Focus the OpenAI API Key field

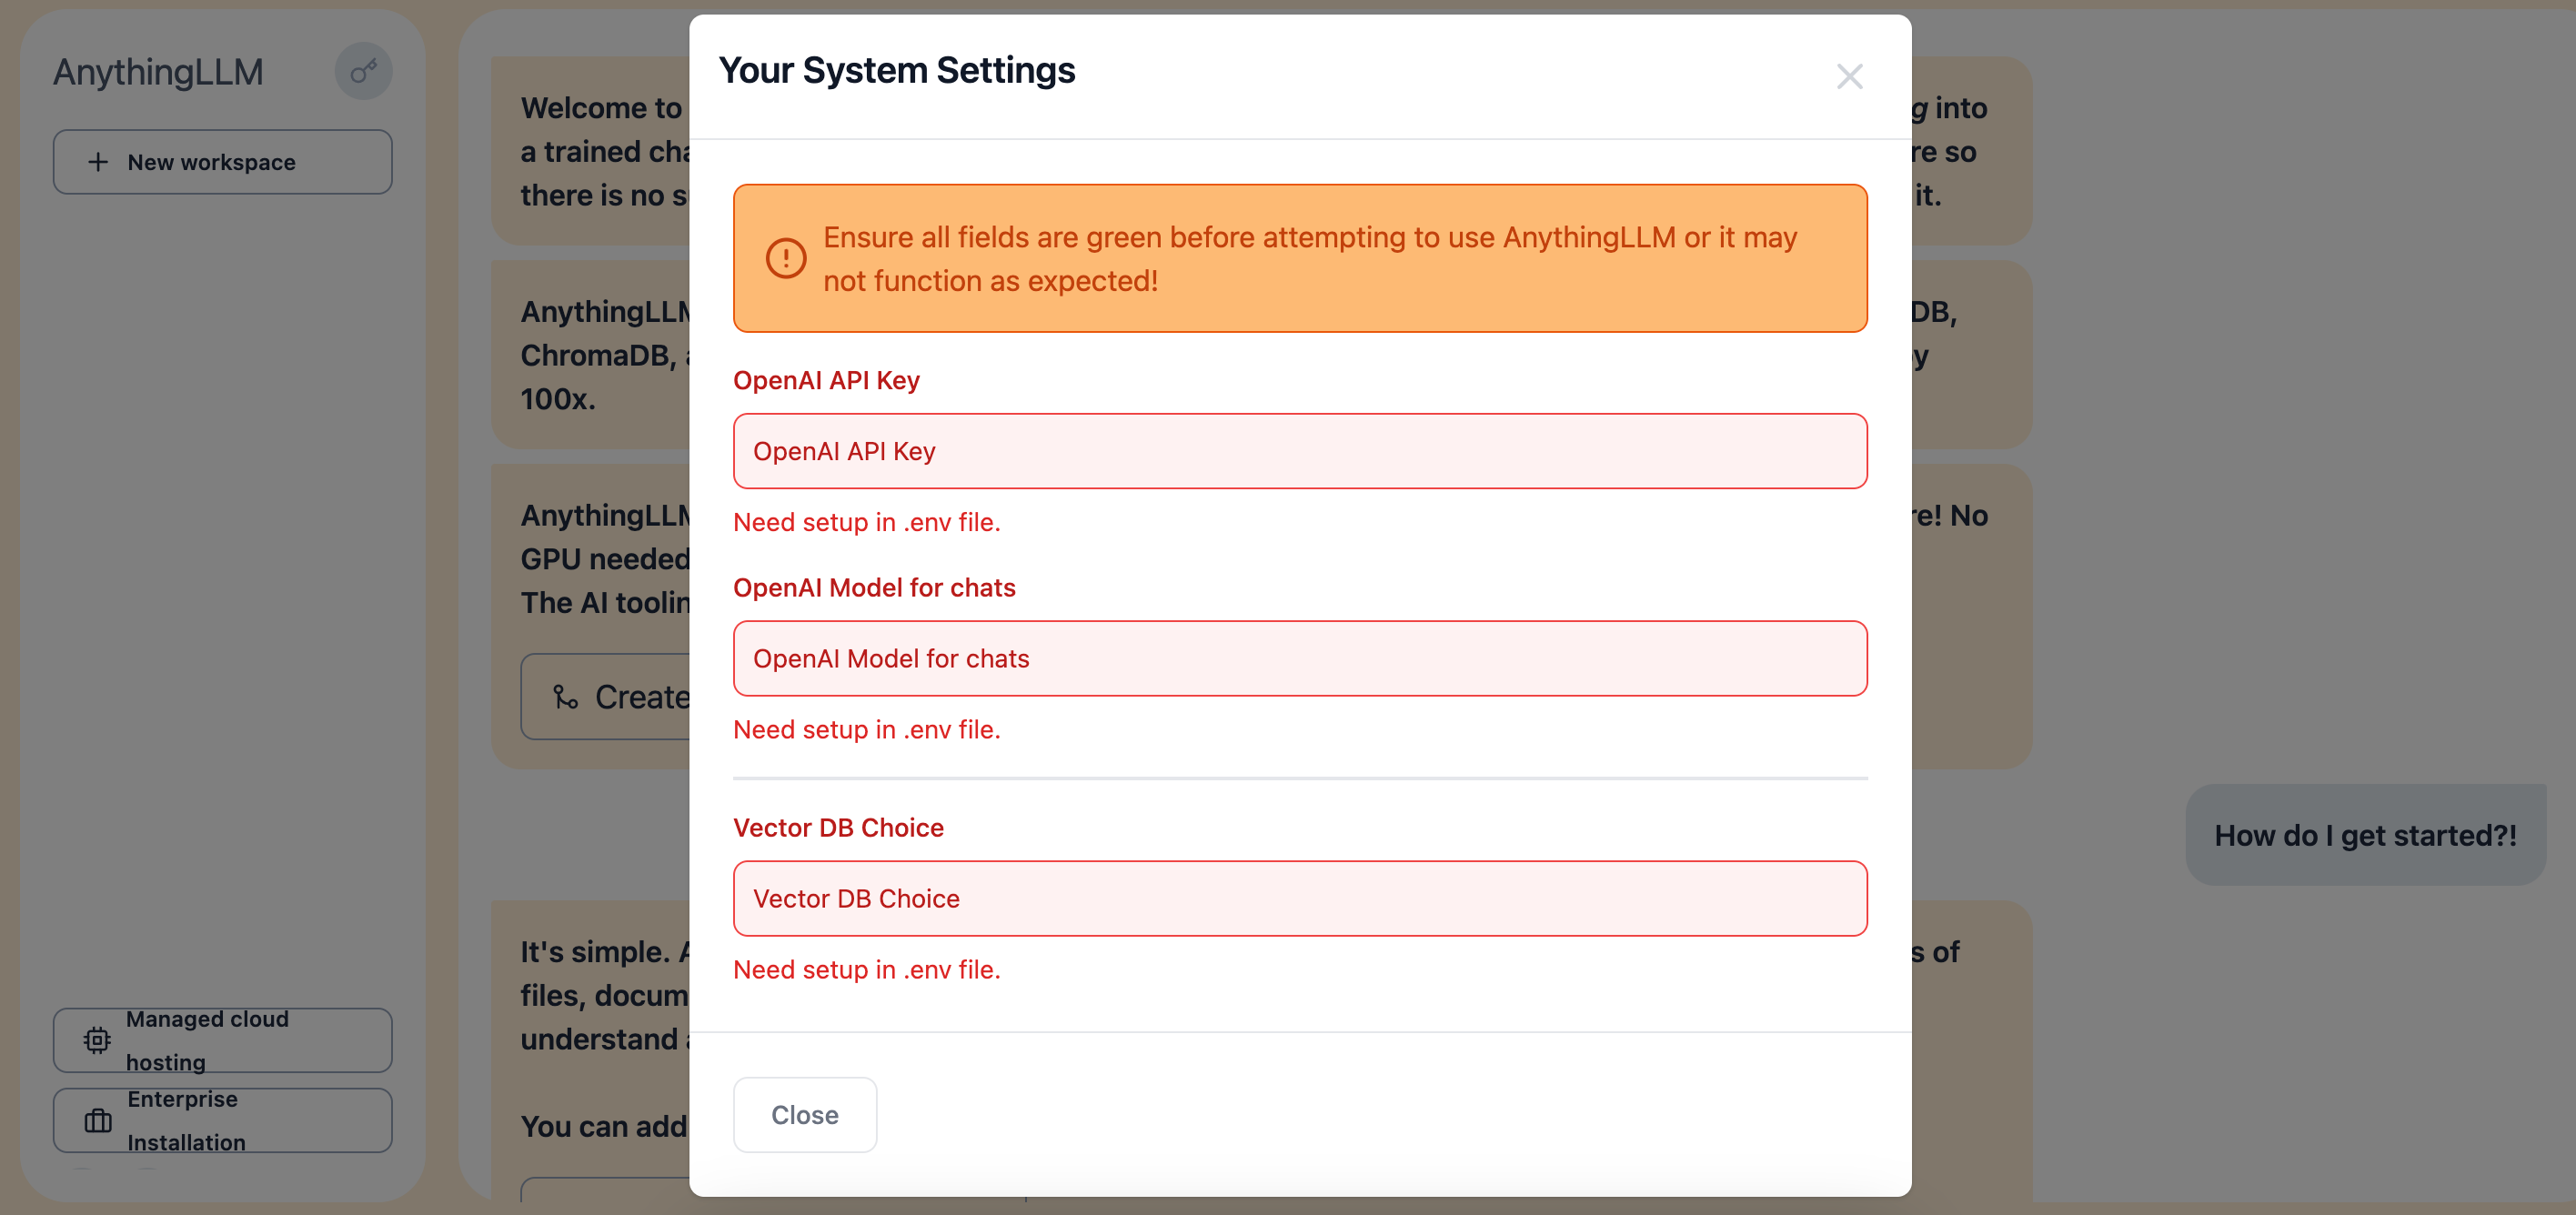point(1300,451)
